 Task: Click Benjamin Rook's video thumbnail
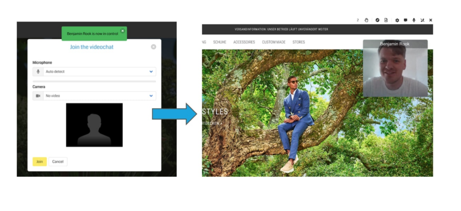click(395, 72)
